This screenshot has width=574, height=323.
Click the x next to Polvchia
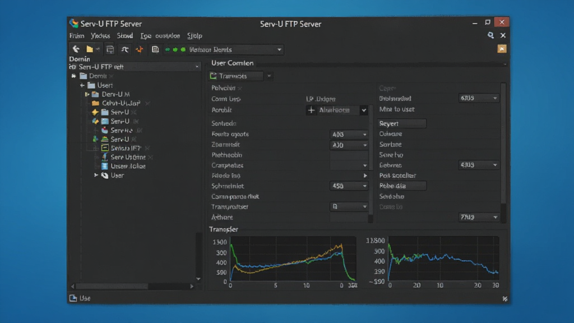[x=240, y=88]
